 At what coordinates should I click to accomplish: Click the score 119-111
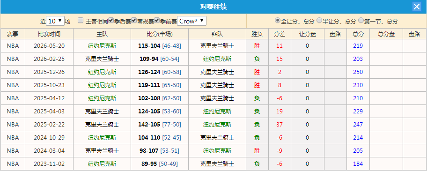149,85
